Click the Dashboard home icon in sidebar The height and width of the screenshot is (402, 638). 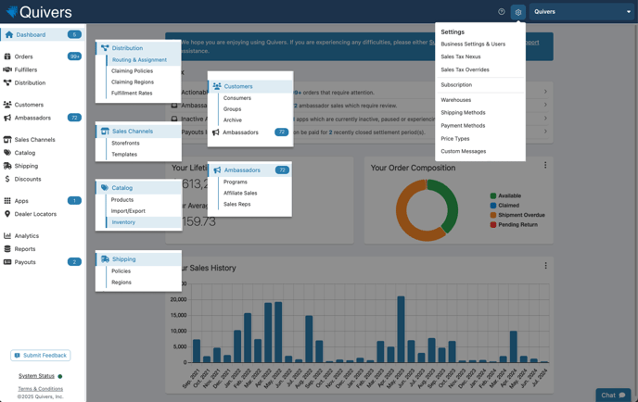tap(9, 34)
